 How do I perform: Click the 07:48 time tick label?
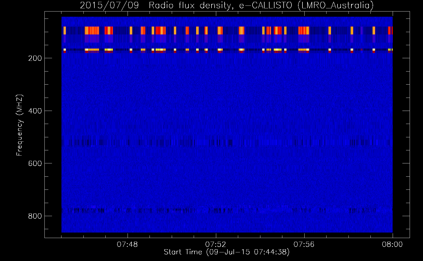[127, 245]
